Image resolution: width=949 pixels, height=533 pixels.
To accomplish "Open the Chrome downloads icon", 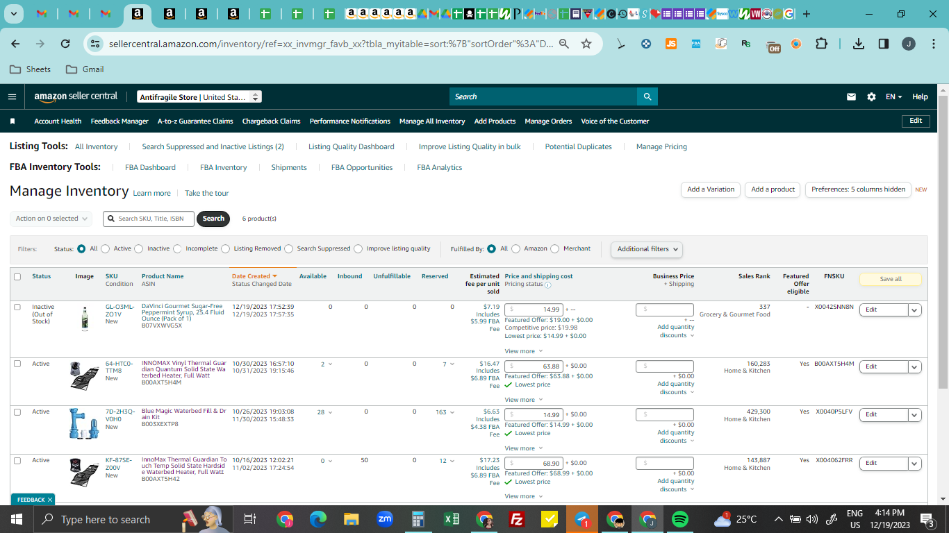I will tap(859, 44).
